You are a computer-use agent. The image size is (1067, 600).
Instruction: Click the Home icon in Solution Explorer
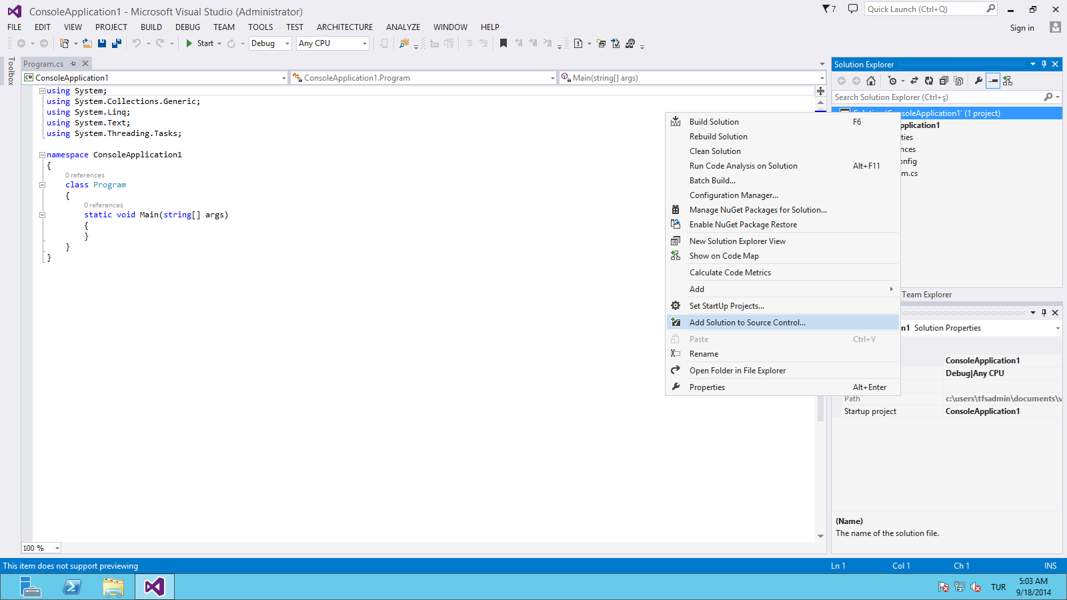(871, 81)
